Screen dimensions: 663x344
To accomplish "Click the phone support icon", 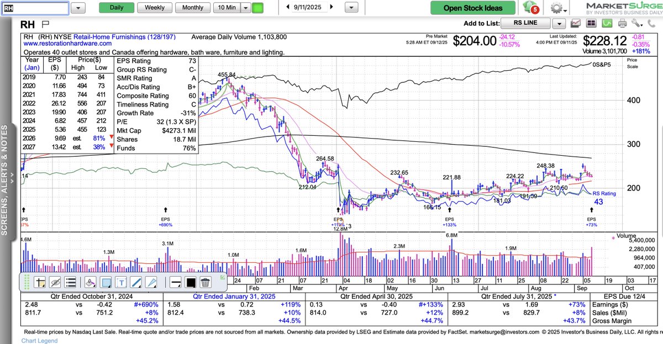I will 652,23.
